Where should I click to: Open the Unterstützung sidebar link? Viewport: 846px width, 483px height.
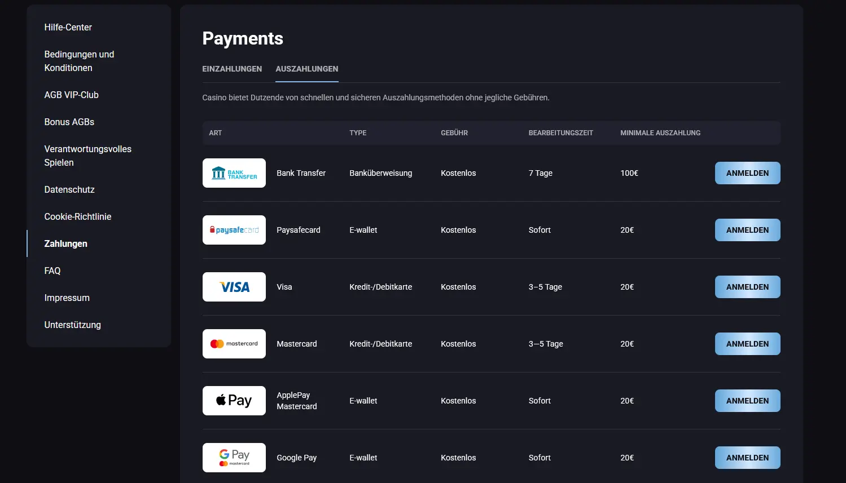pos(73,325)
